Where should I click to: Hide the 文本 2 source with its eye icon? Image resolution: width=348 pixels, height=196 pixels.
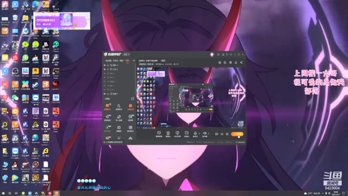point(105,69)
